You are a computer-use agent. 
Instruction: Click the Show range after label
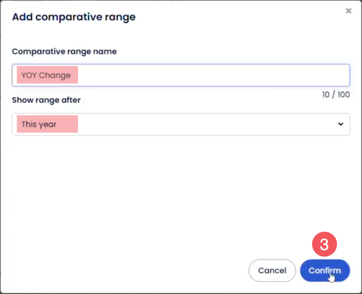(46, 100)
